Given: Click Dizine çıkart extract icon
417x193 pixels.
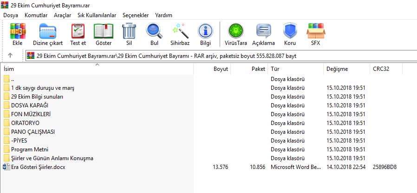Looking at the screenshot, I should 48,34.
